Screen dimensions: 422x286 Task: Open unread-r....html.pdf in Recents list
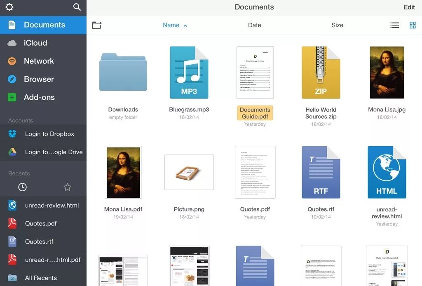(43, 260)
